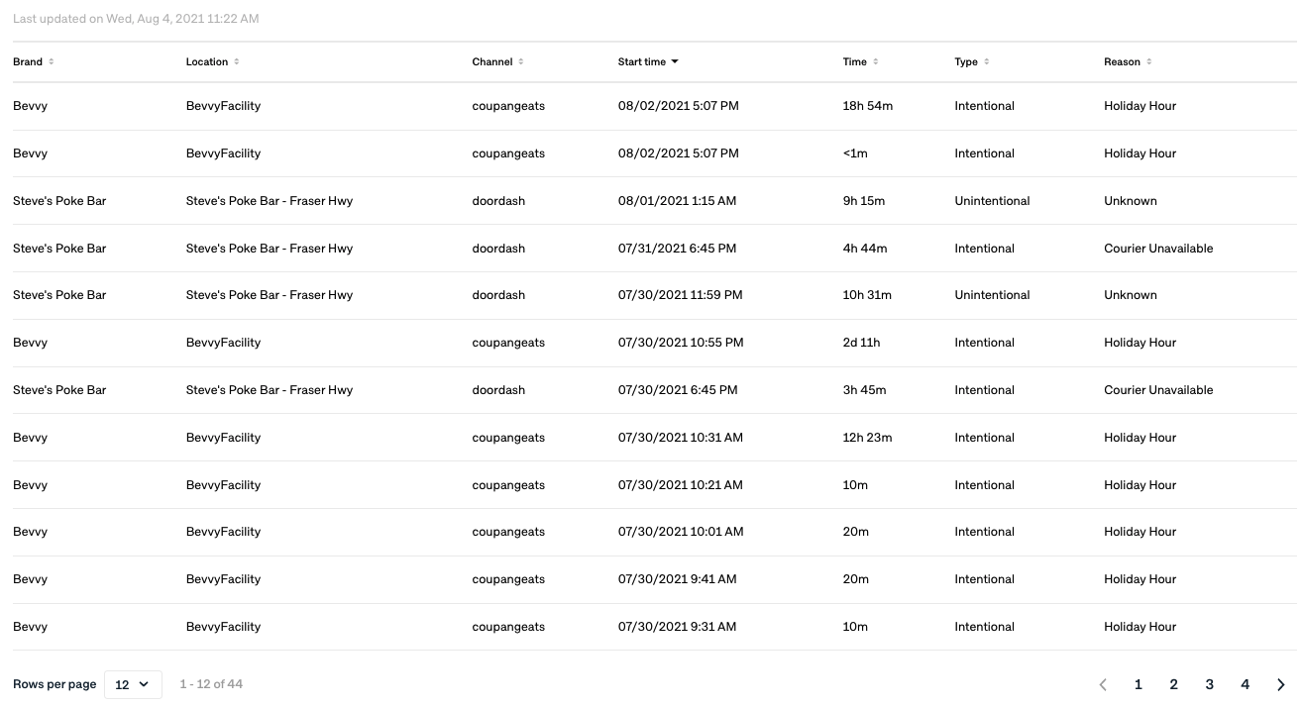Click the Channel column header

(492, 61)
